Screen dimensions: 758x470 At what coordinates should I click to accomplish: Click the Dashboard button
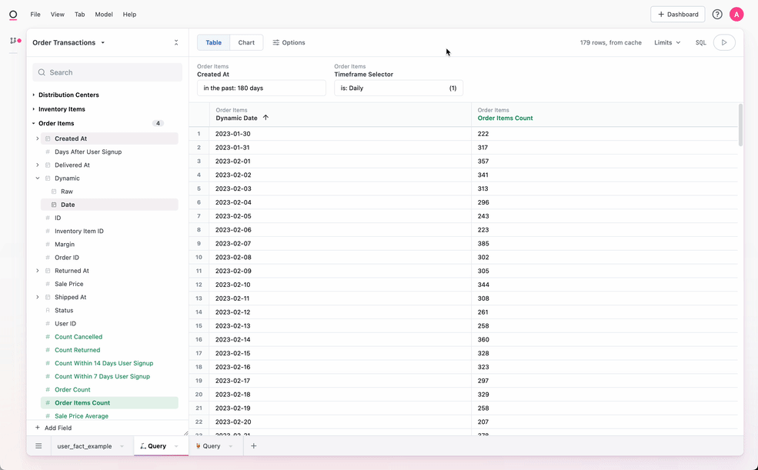click(677, 15)
